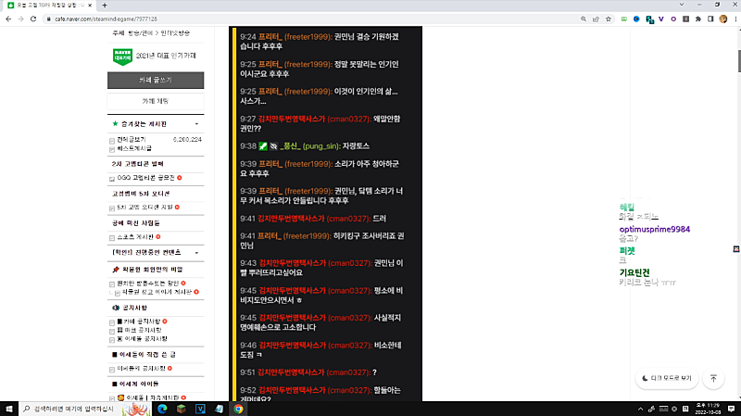Image resolution: width=741 pixels, height=416 pixels.
Task: Open the 5차 고멤 오디션 지원 board
Action: click(x=144, y=207)
